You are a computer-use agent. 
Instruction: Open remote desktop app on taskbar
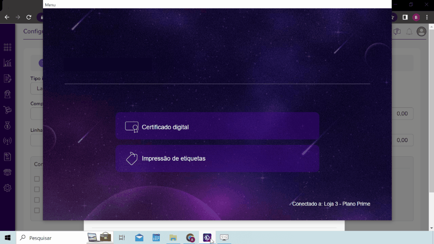[x=224, y=238]
